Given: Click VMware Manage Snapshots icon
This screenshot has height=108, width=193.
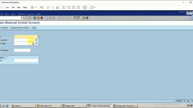Looking at the screenshot, I should (x=58, y=7).
